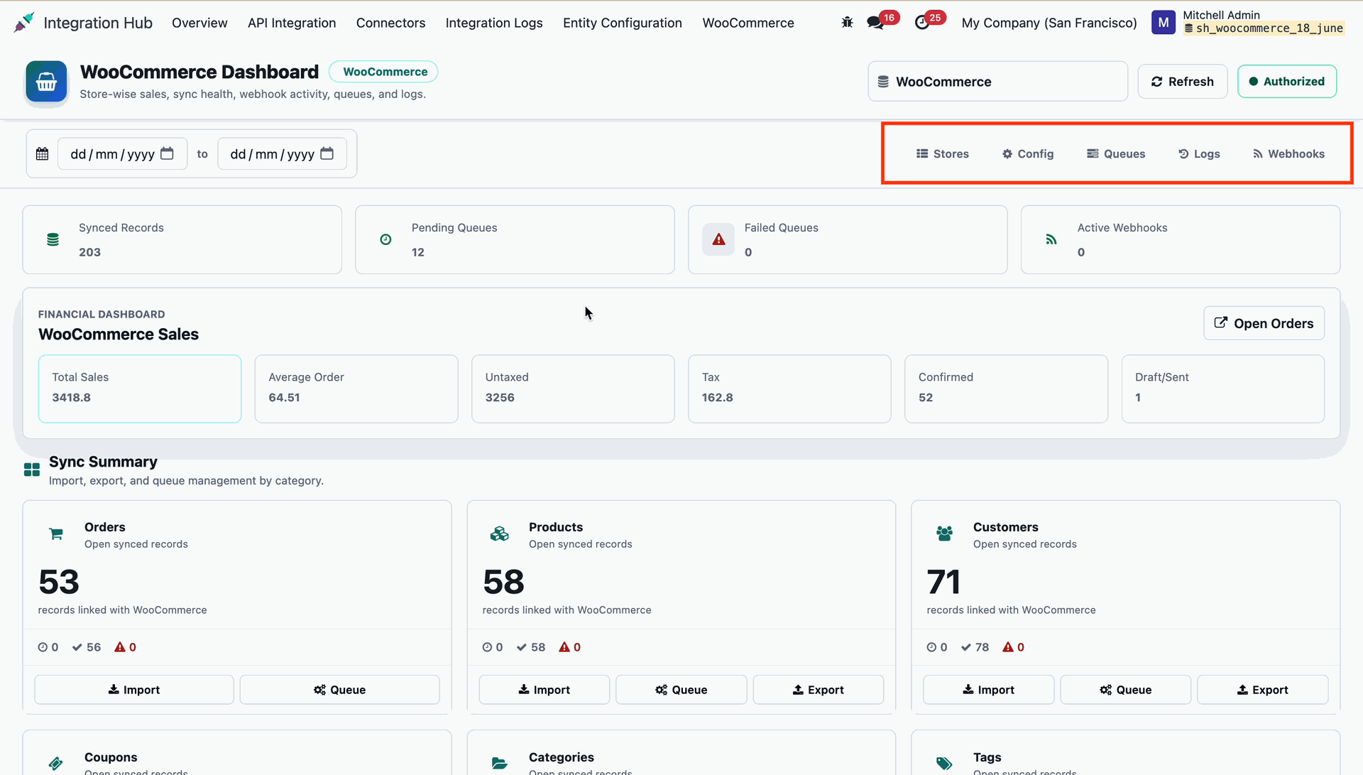Image resolution: width=1363 pixels, height=775 pixels.
Task: Click the Mitchell Admin avatar
Action: point(1163,23)
